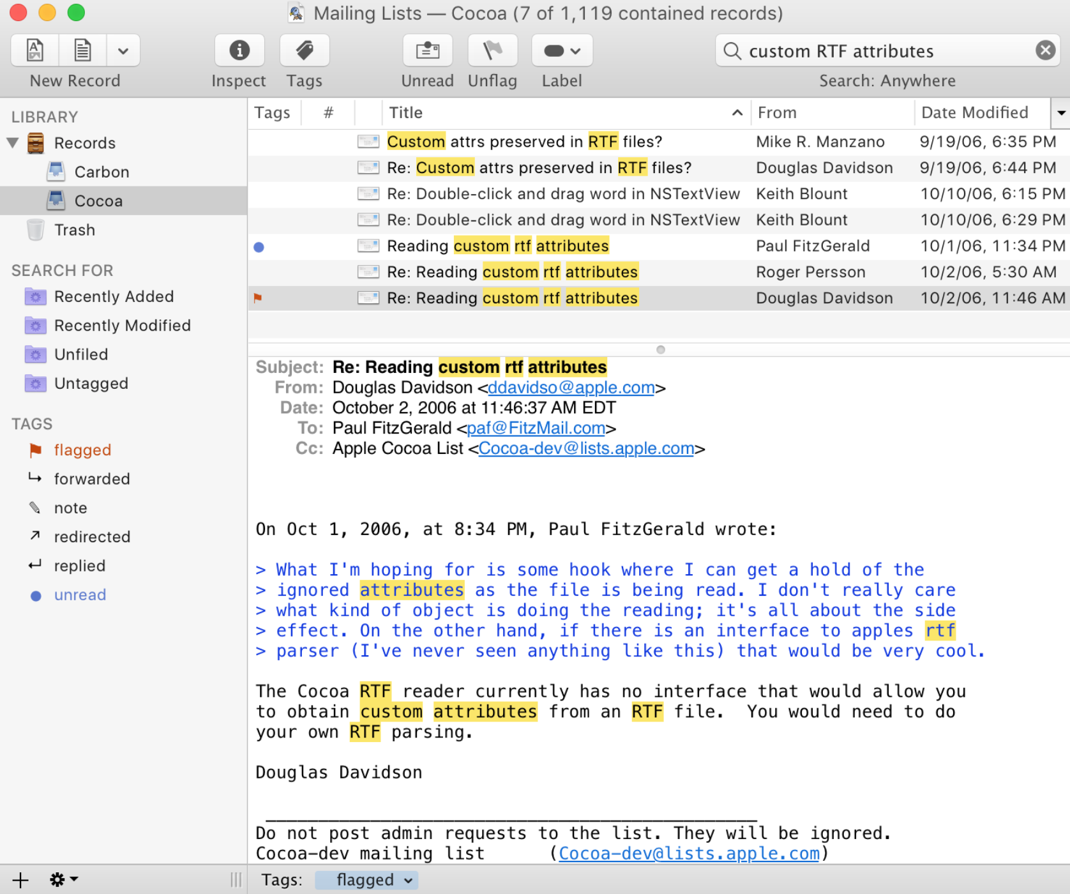This screenshot has width=1070, height=894.
Task: Click unread dot on Paul FitzGerald's record
Action: (x=259, y=247)
